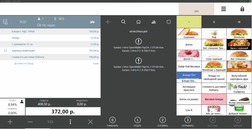Add 'Соус сырный' to order
This screenshot has width=252, height=129.
tap(214, 55)
